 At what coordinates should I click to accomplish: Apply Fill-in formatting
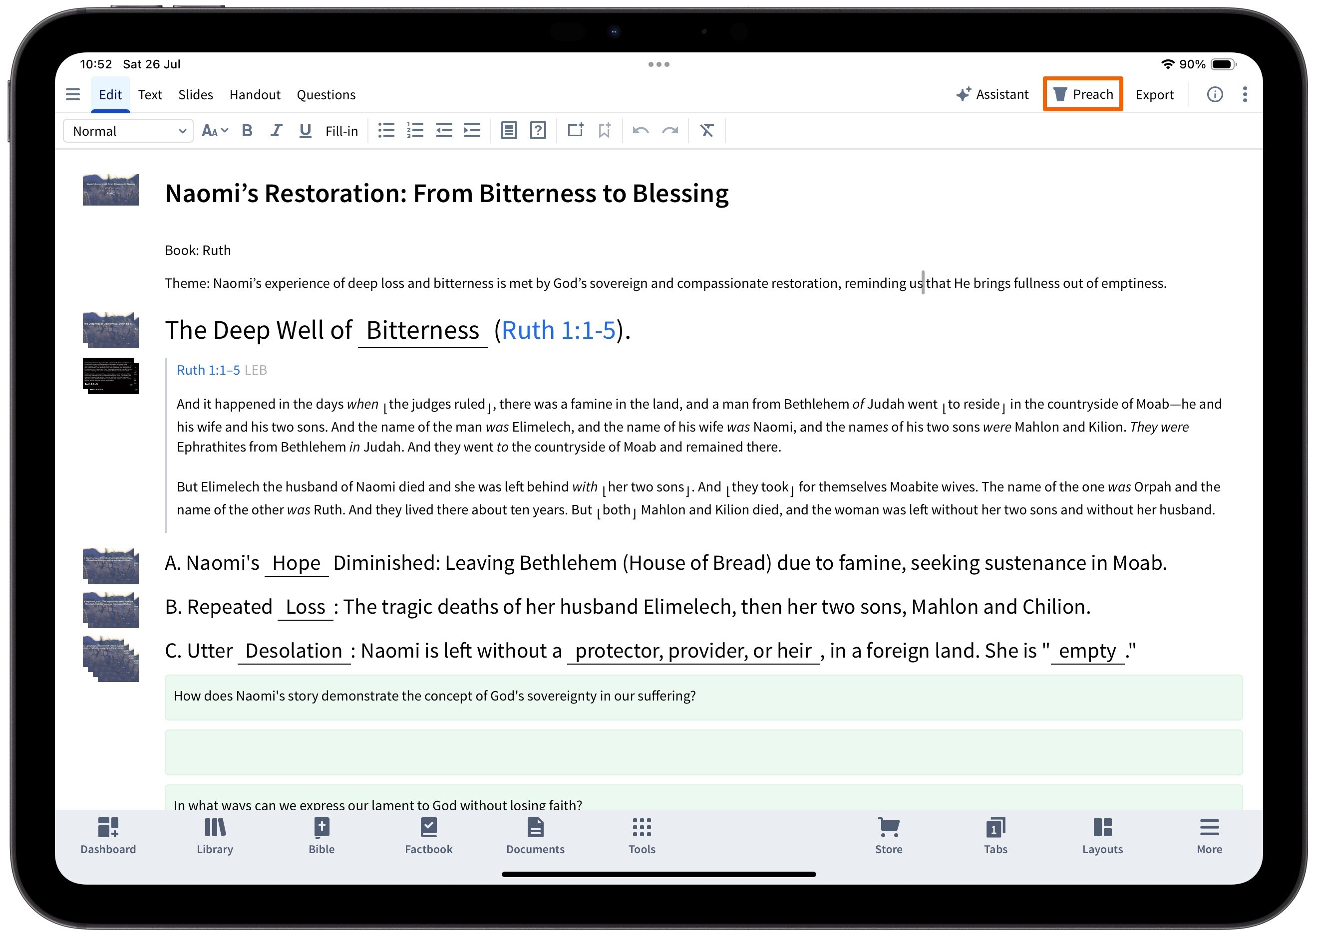(341, 131)
